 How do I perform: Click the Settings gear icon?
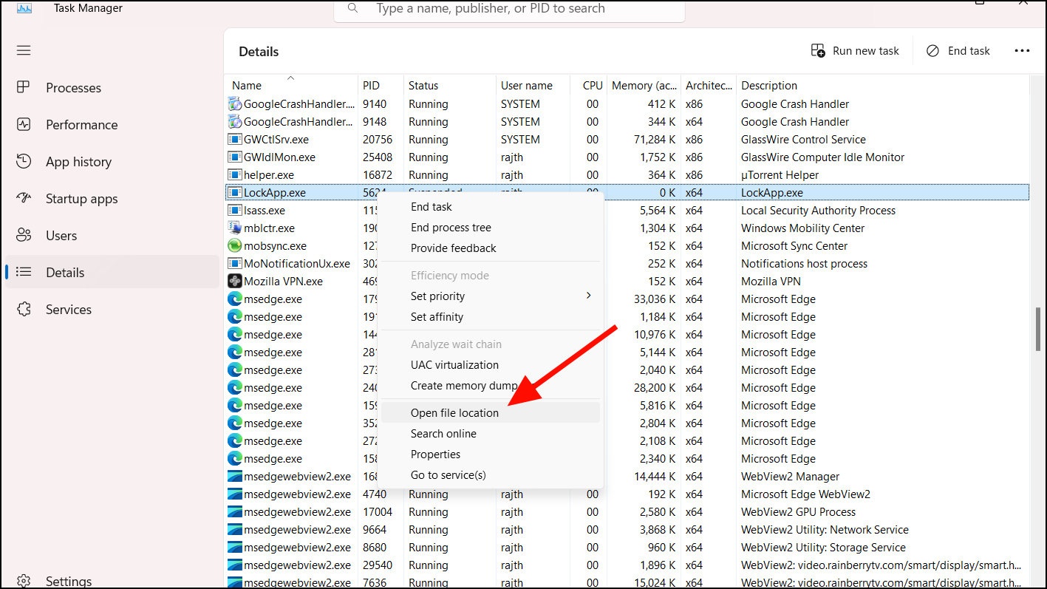(x=24, y=581)
